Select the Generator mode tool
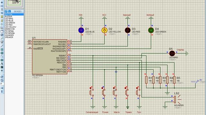This screenshot has height=115, width=206. tap(2, 35)
